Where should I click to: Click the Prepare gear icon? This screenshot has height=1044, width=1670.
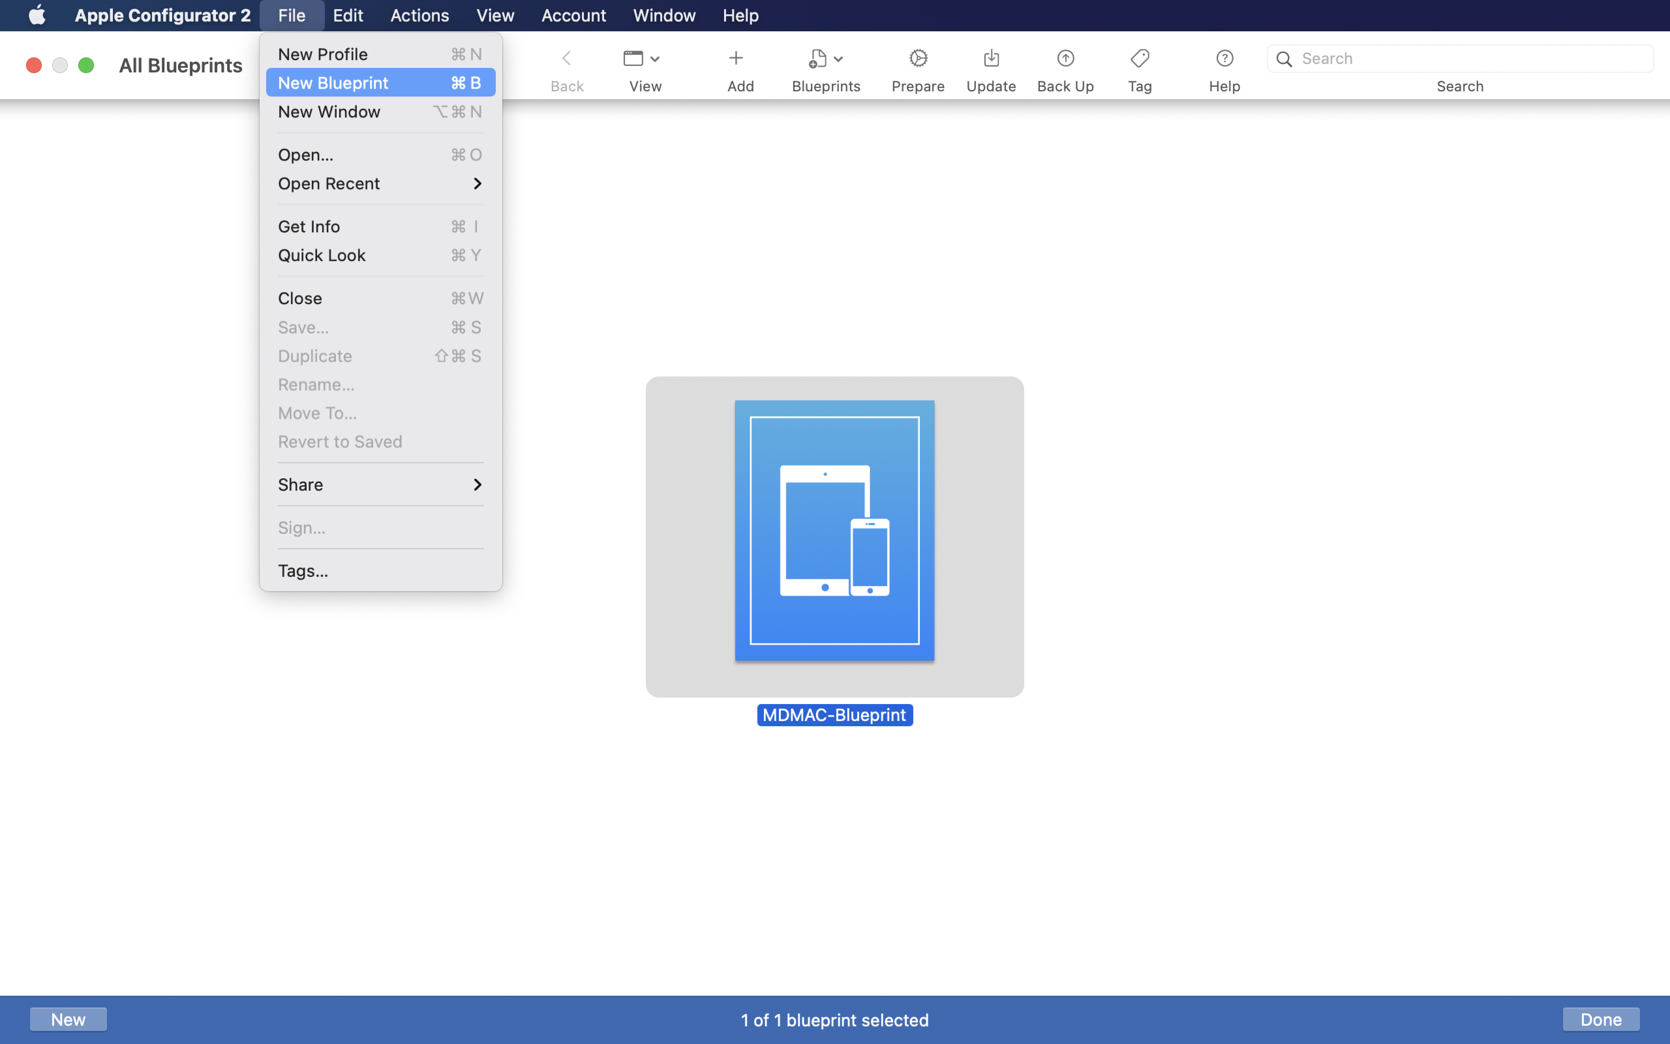tap(918, 58)
